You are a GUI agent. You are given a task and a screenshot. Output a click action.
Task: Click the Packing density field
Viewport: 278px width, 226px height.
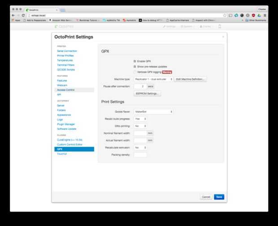click(140, 155)
